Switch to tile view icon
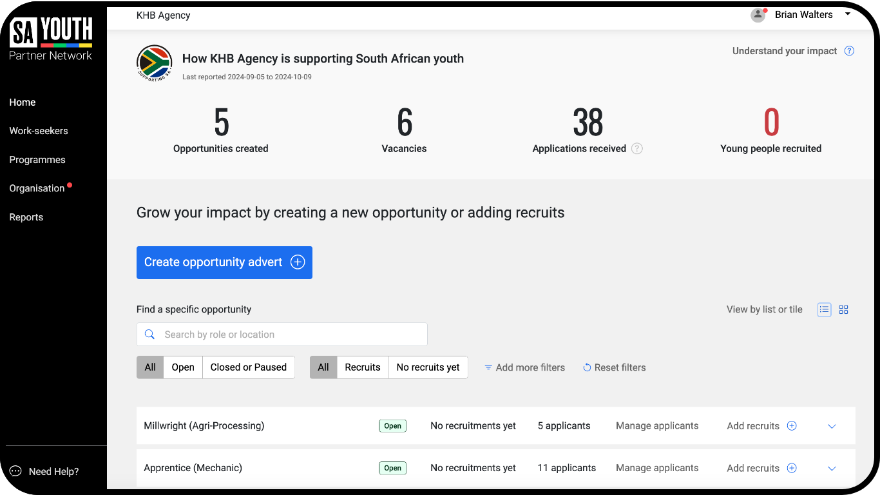The width and height of the screenshot is (880, 495). click(x=844, y=309)
